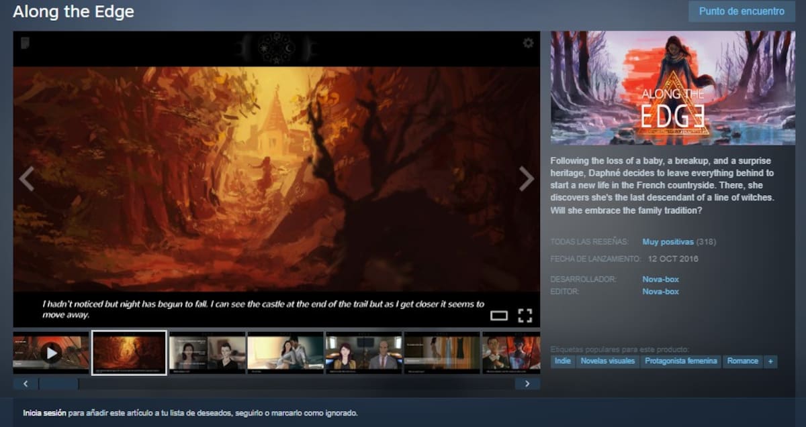Select thumbnail of couple in bright room
Viewport: 806px width, 427px height.
coord(285,353)
